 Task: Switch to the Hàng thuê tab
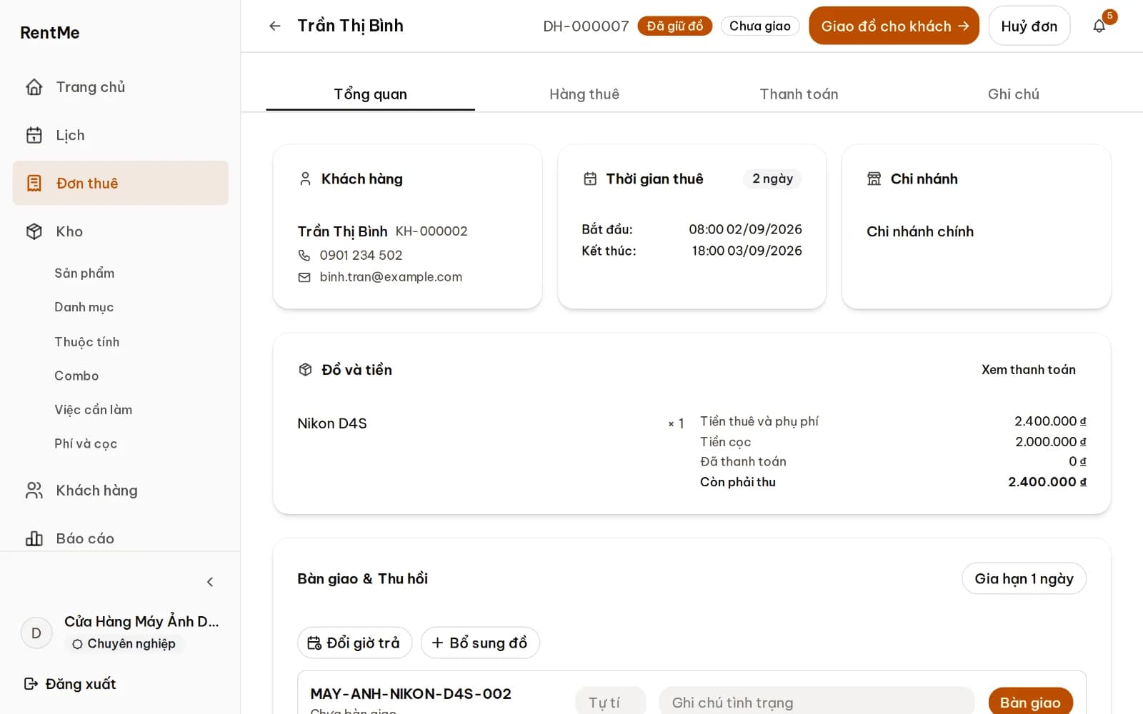[584, 94]
